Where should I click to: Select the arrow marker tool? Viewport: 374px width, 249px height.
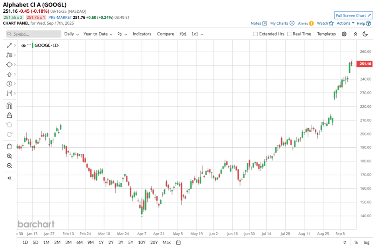click(9, 74)
